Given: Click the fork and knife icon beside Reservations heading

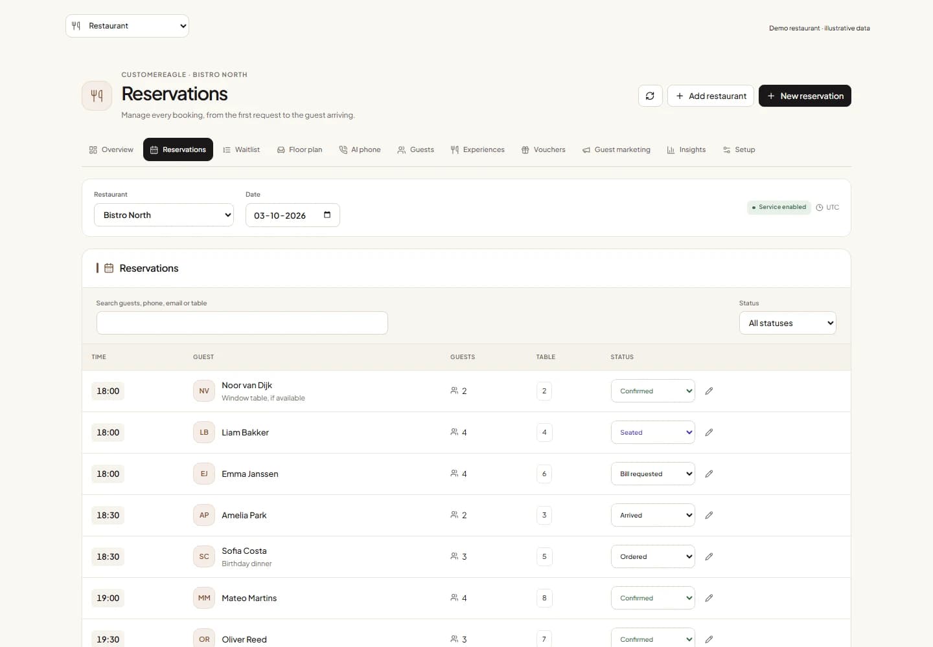Looking at the screenshot, I should (97, 96).
